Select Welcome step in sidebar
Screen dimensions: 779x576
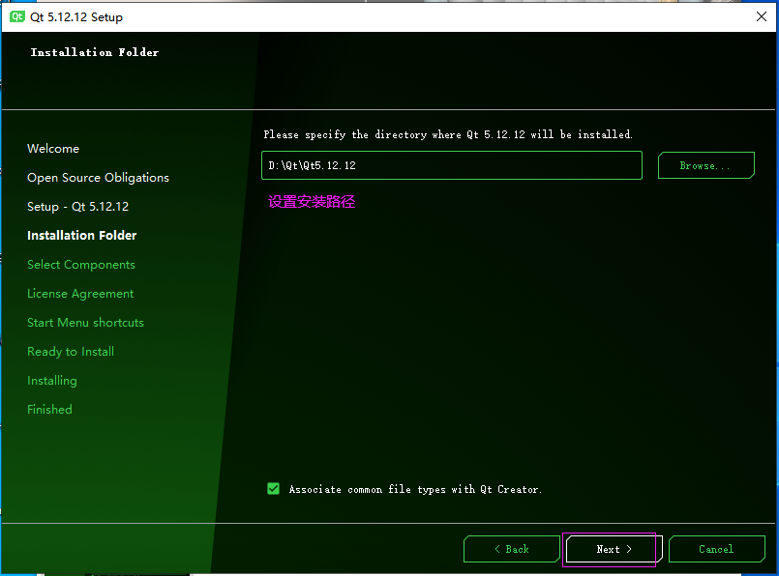53,148
